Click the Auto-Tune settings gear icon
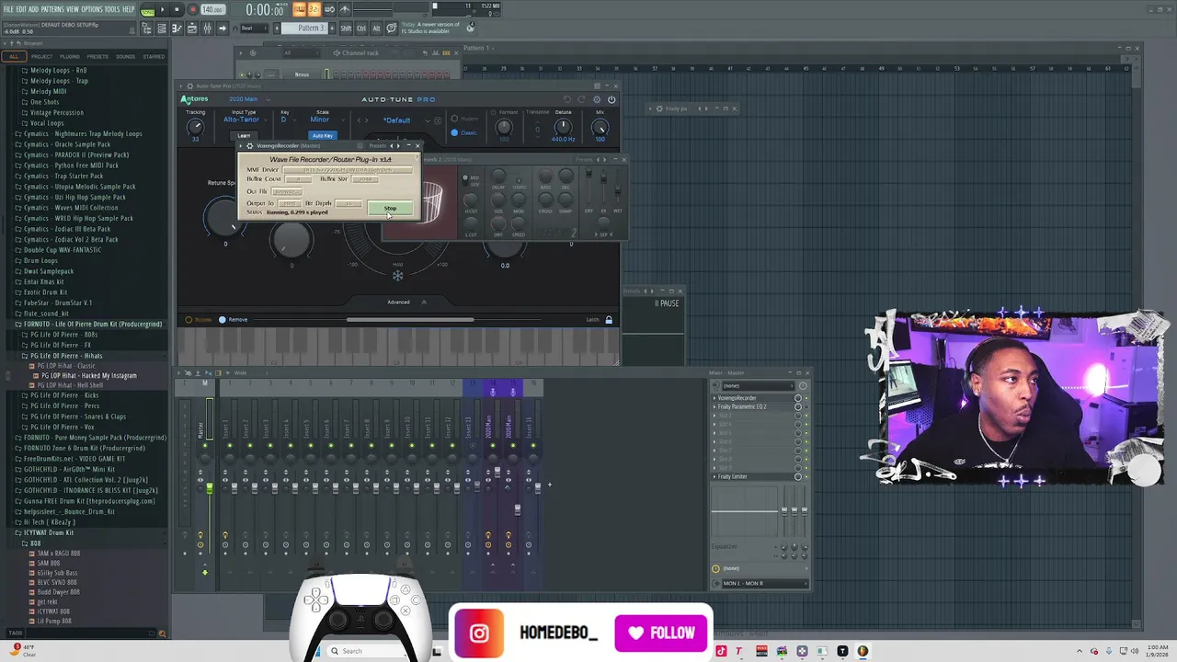Screen dimensions: 1177x662 (x=597, y=99)
